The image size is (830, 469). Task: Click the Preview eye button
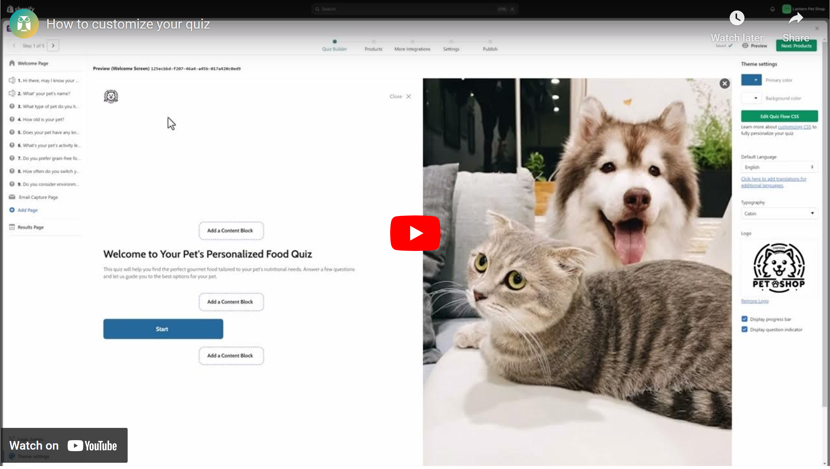point(754,46)
